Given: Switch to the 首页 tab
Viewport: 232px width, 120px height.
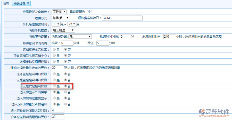Looking at the screenshot, I should pos(6,4).
